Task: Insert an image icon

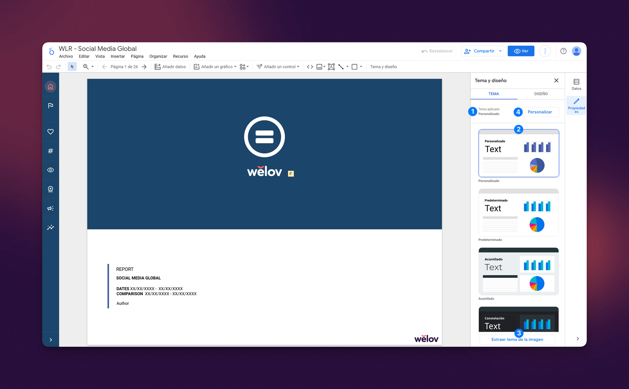Action: point(319,67)
